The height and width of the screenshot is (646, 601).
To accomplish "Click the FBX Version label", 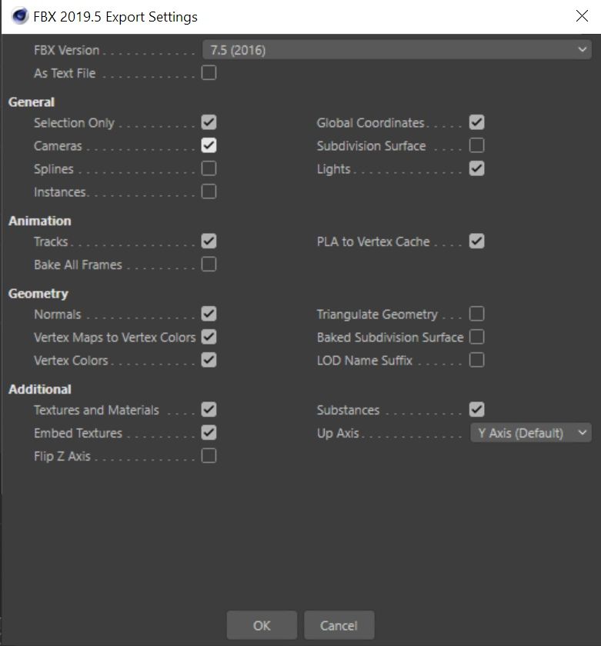I will [x=67, y=50].
